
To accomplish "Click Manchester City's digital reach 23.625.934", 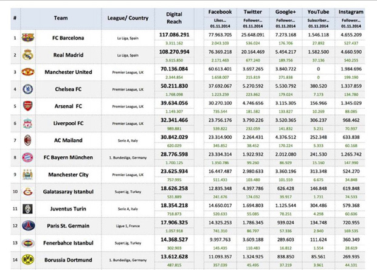I will (175, 171).
